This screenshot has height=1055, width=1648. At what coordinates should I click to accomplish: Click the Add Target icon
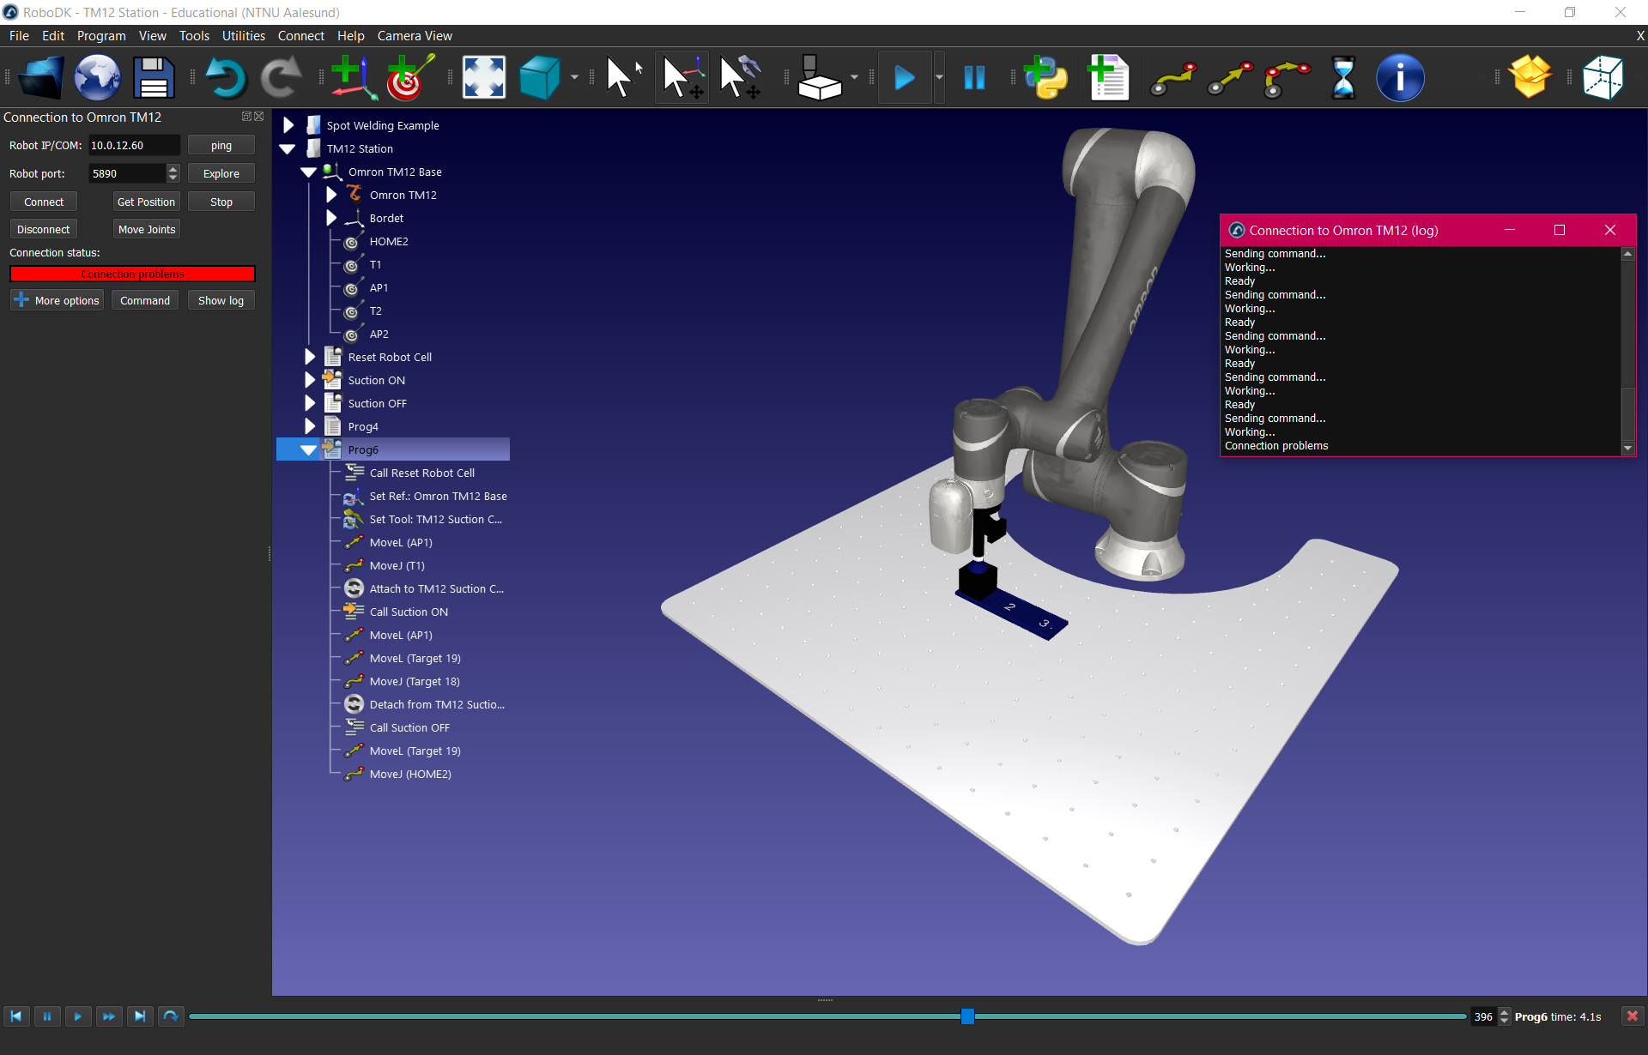[x=409, y=77]
